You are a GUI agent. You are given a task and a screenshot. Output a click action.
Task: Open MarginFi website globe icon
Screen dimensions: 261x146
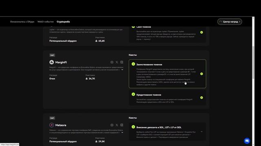(x=112, y=62)
